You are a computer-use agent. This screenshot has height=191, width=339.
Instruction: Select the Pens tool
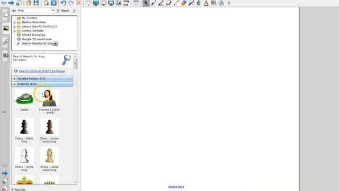tap(154, 3)
